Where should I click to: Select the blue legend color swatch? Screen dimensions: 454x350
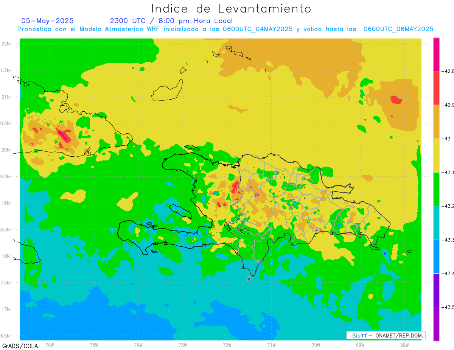click(x=436, y=256)
